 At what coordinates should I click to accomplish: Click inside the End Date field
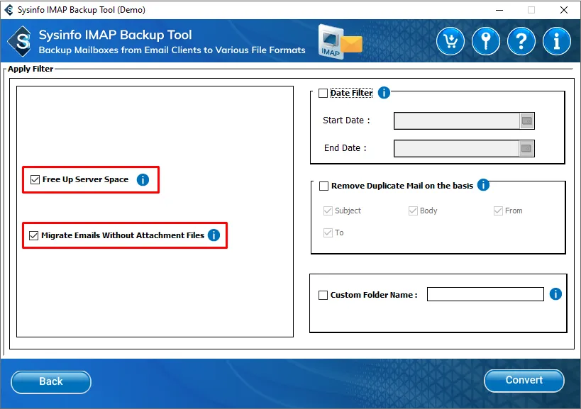[457, 148]
